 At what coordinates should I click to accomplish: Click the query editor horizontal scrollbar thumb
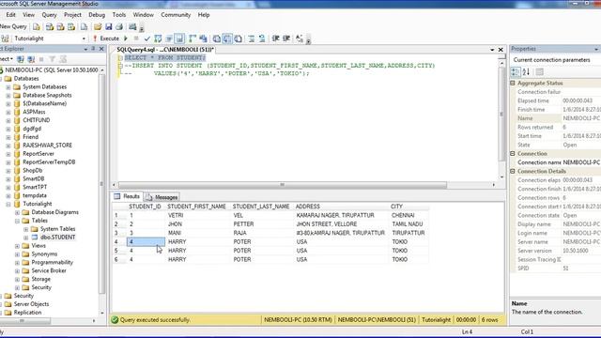click(x=283, y=185)
